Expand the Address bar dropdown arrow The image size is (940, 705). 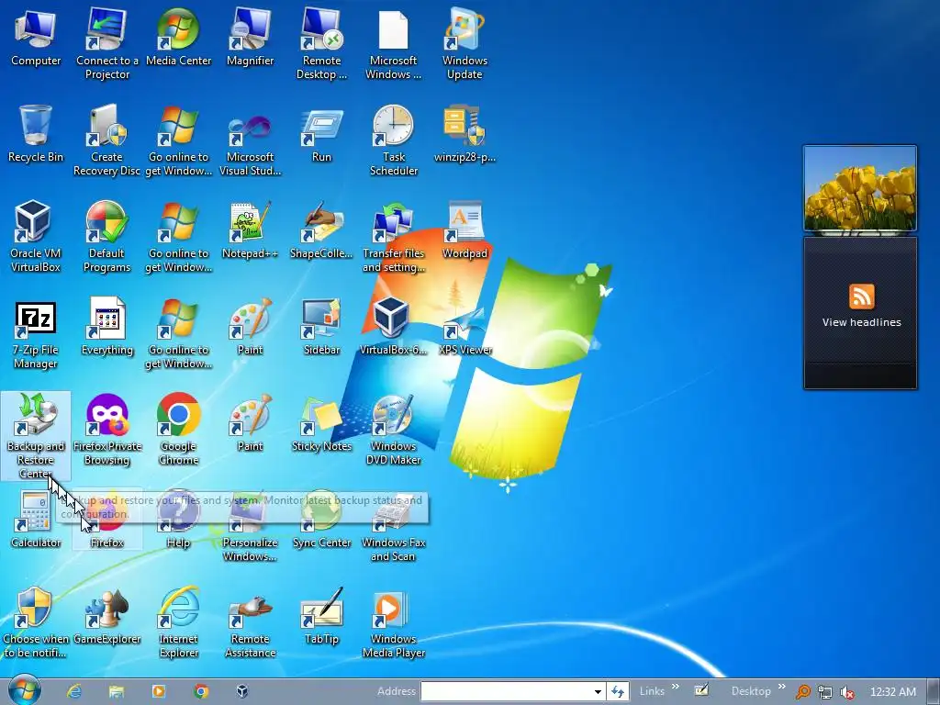598,691
